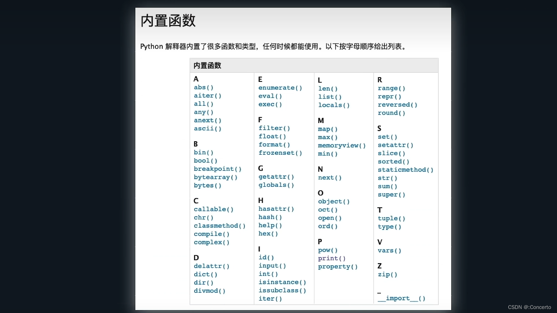The width and height of the screenshot is (557, 313).
Task: Click the delattr() link
Action: (212, 266)
